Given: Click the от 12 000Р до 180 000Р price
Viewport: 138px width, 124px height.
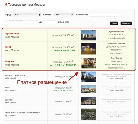Looking at the screenshot, I should click(x=63, y=65).
